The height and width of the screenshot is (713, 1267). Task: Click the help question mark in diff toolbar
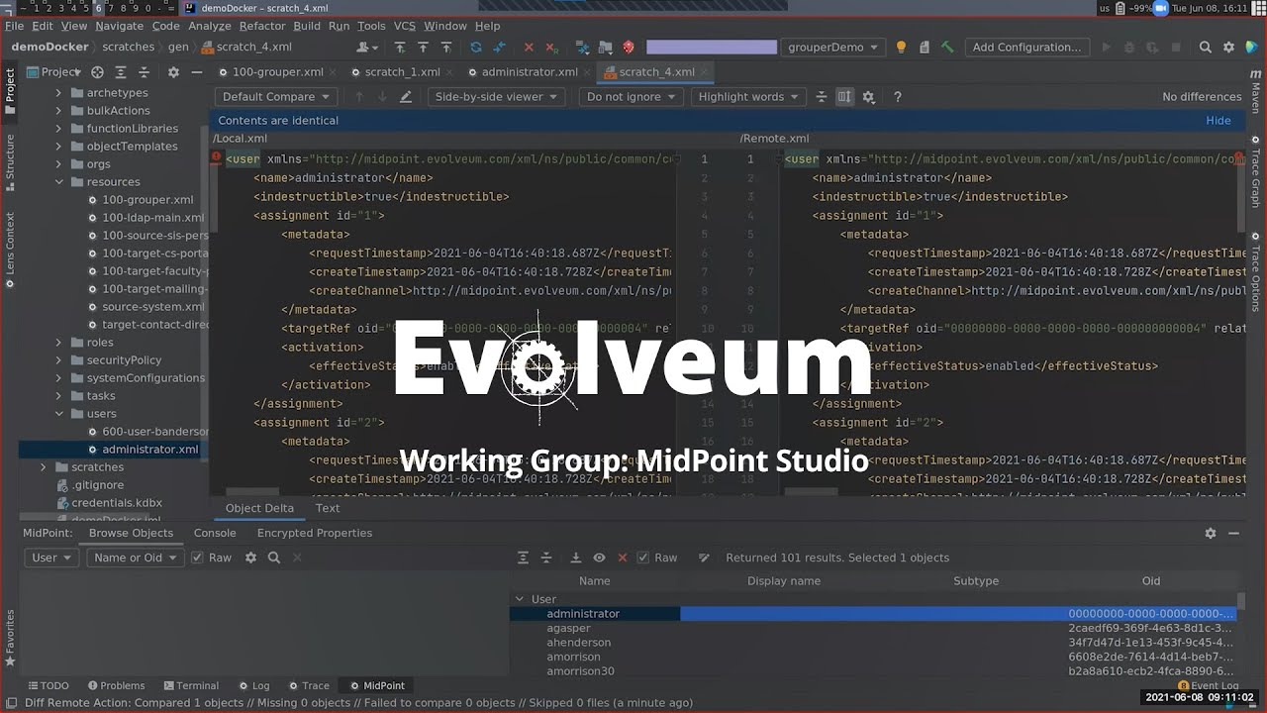[898, 96]
